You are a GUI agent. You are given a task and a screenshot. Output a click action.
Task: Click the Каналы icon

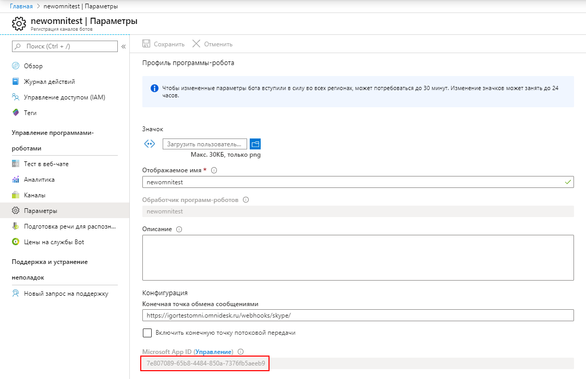tap(16, 195)
